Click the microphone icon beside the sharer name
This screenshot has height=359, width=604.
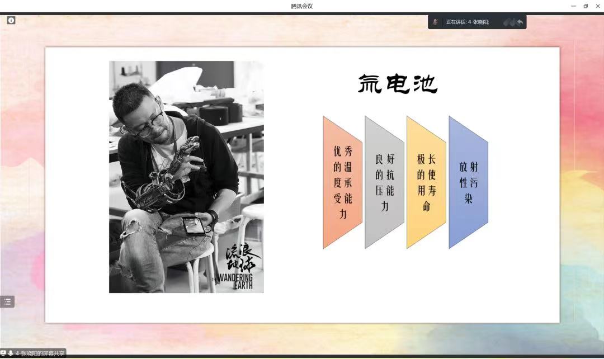click(11, 353)
